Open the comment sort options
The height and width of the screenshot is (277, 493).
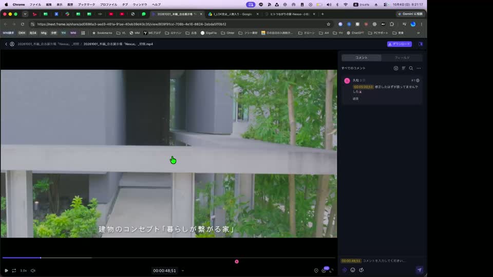tap(404, 68)
